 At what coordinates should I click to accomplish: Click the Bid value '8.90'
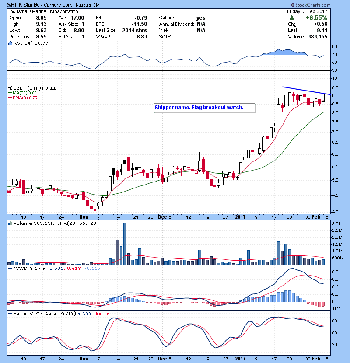coord(79,30)
